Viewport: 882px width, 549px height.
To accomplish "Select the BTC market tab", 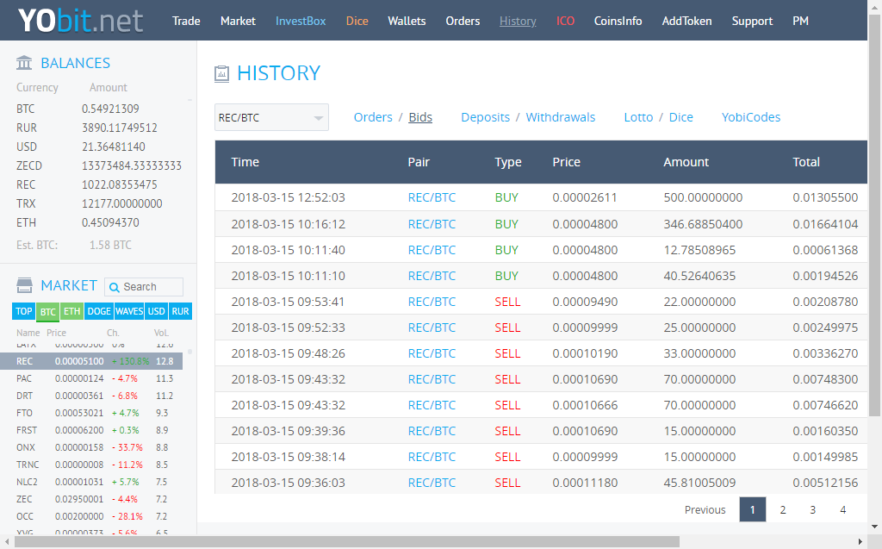I will (x=48, y=311).
